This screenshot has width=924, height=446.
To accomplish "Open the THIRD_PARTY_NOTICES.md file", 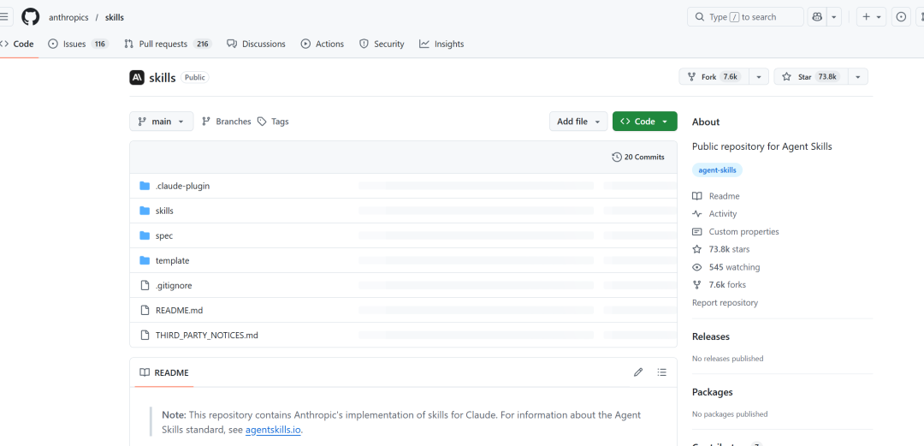I will pos(207,335).
